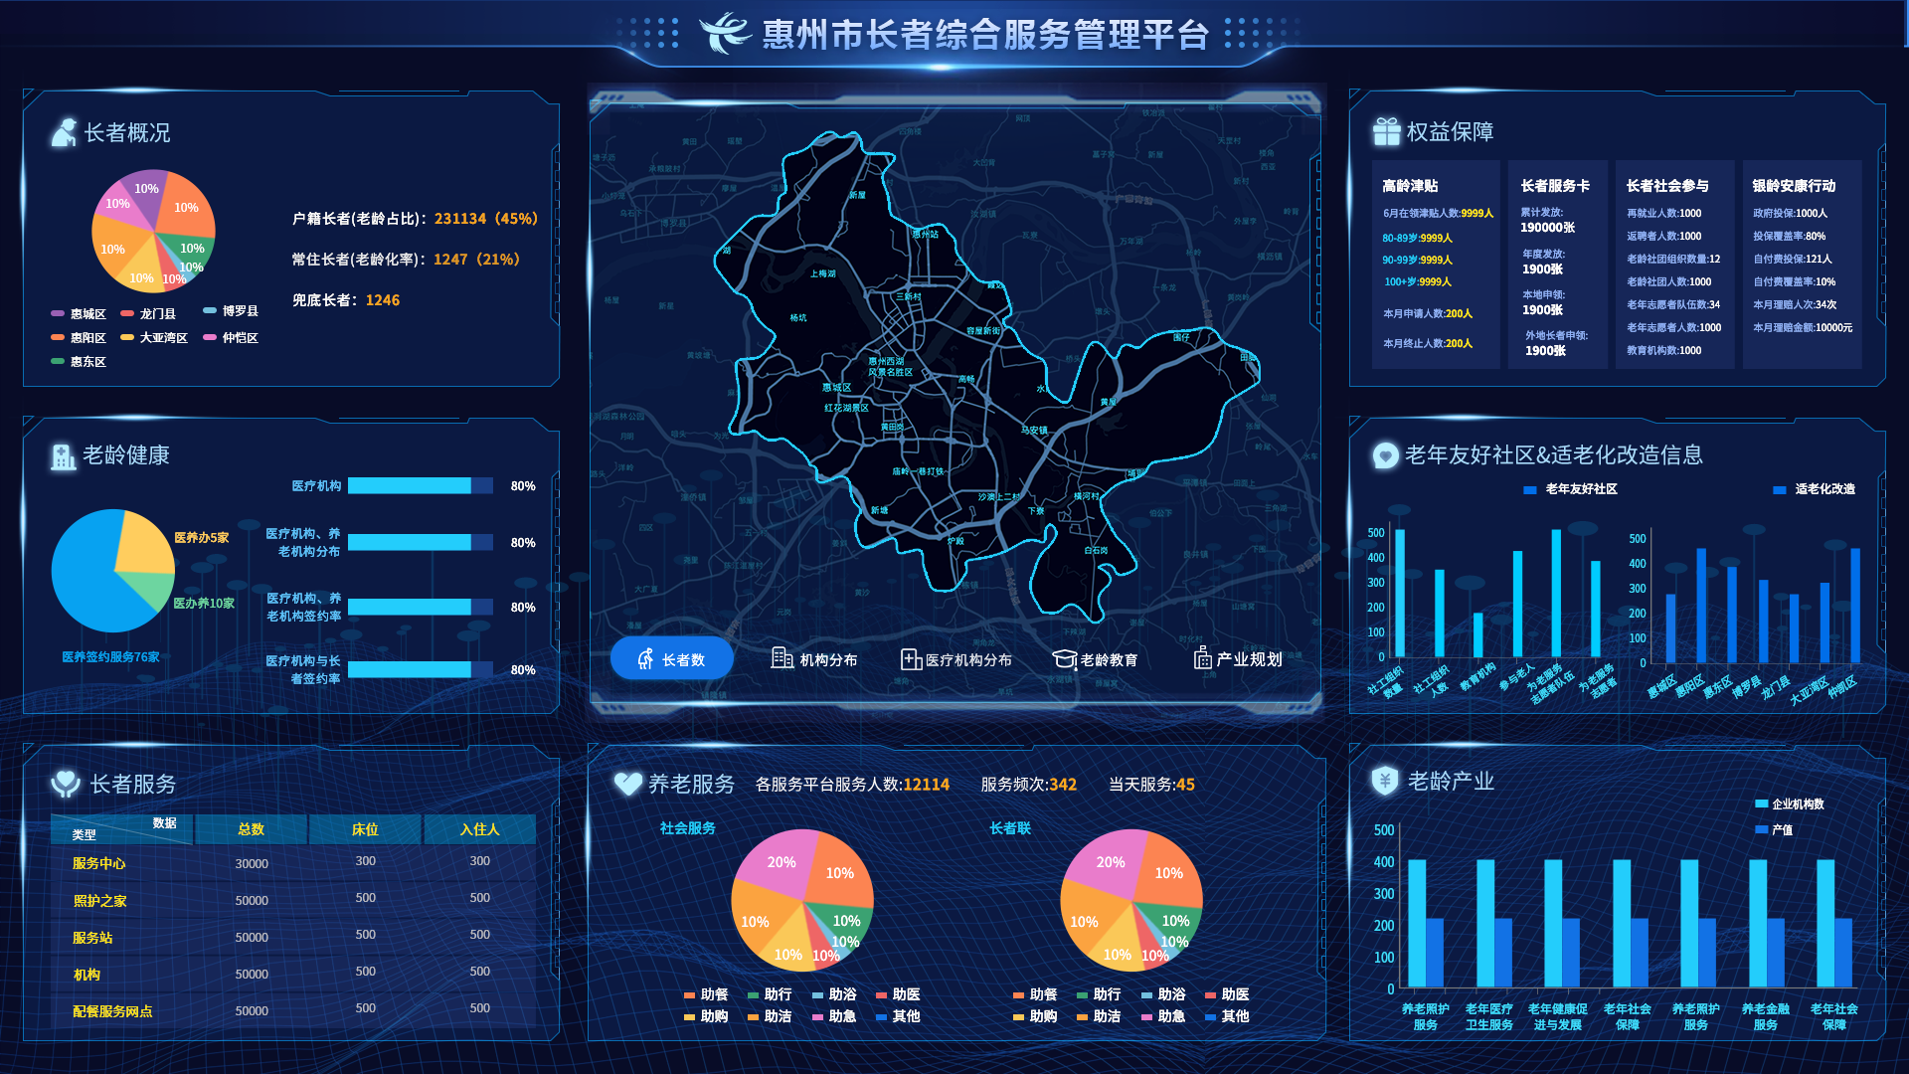The height and width of the screenshot is (1074, 1909).
Task: Click the 养老服务 heart icon
Action: click(x=627, y=784)
